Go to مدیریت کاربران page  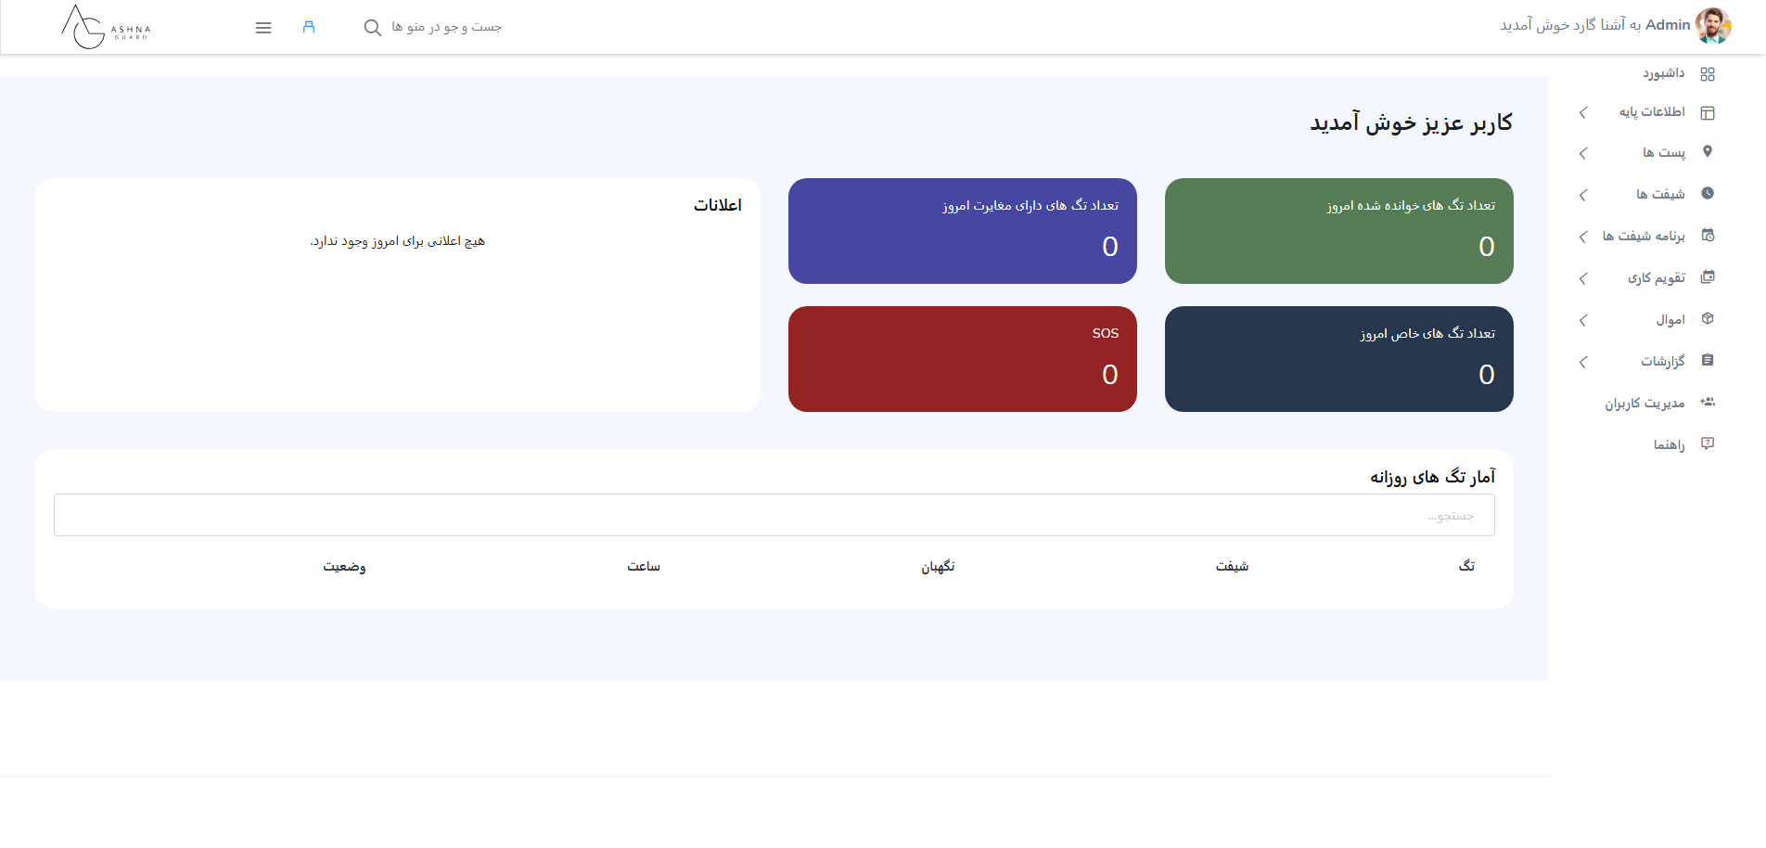pos(1645,403)
